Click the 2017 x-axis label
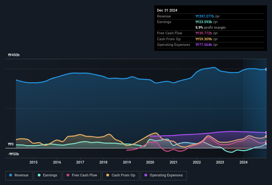272x185 pixels. click(x=80, y=162)
